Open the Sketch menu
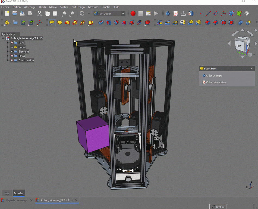The height and width of the screenshot is (209, 258). tap(64, 7)
